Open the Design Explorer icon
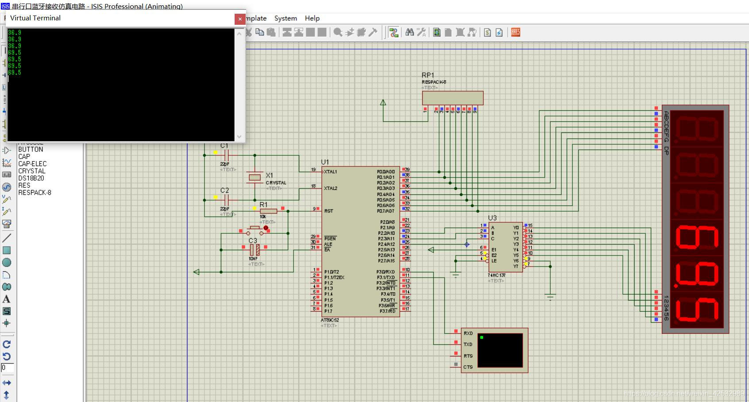The image size is (749, 402). pos(437,32)
